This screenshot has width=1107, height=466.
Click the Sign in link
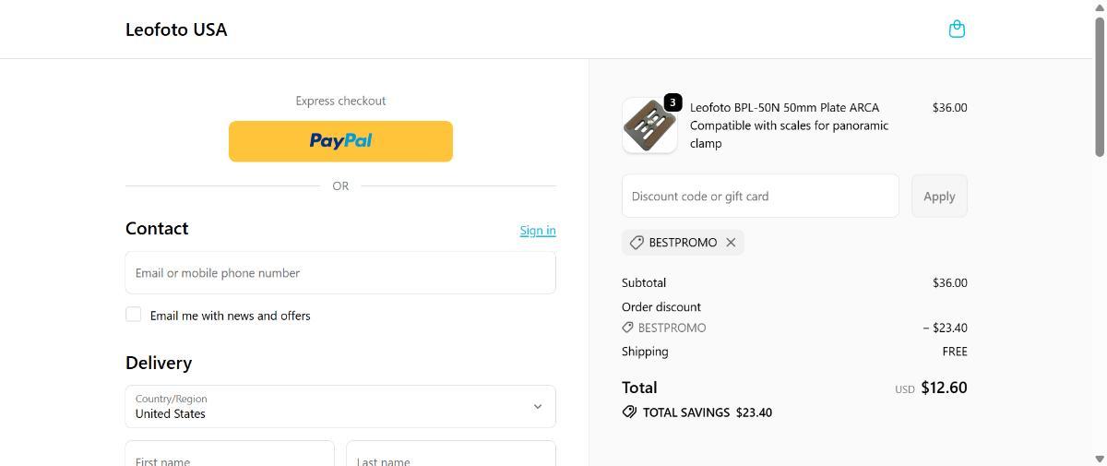(537, 230)
